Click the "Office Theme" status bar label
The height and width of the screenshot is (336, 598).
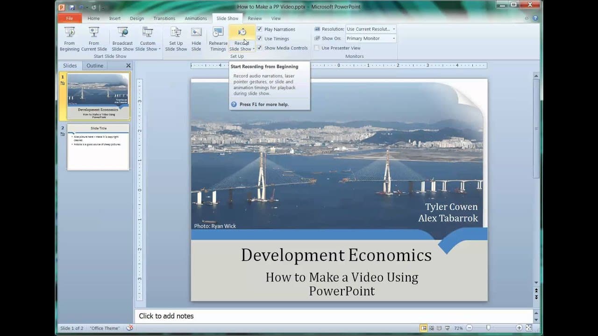105,328
